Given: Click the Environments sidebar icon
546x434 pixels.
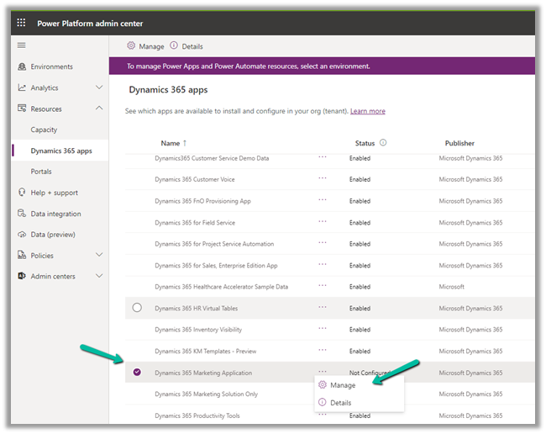Looking at the screenshot, I should [x=22, y=66].
